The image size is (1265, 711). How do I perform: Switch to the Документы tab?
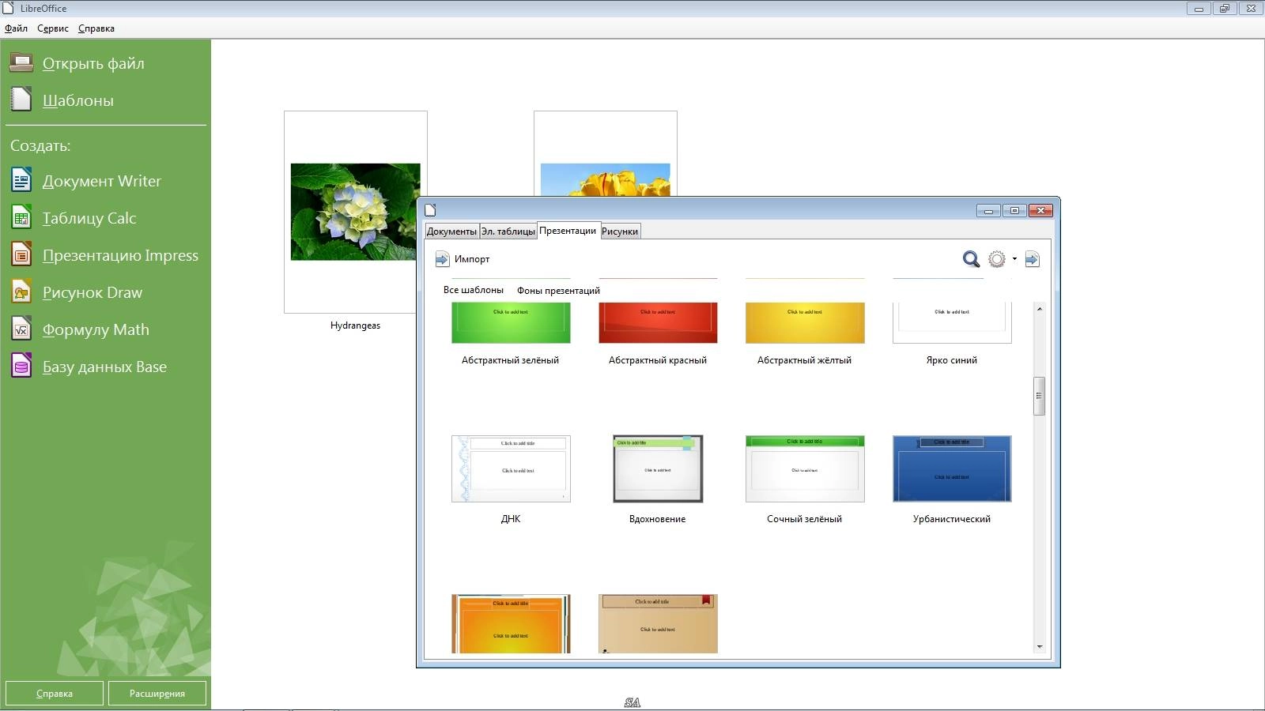tap(451, 231)
